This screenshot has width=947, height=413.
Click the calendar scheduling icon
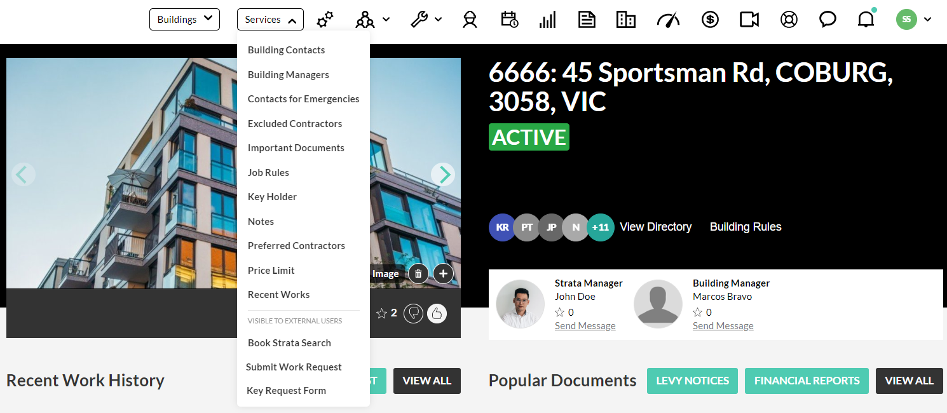[509, 19]
